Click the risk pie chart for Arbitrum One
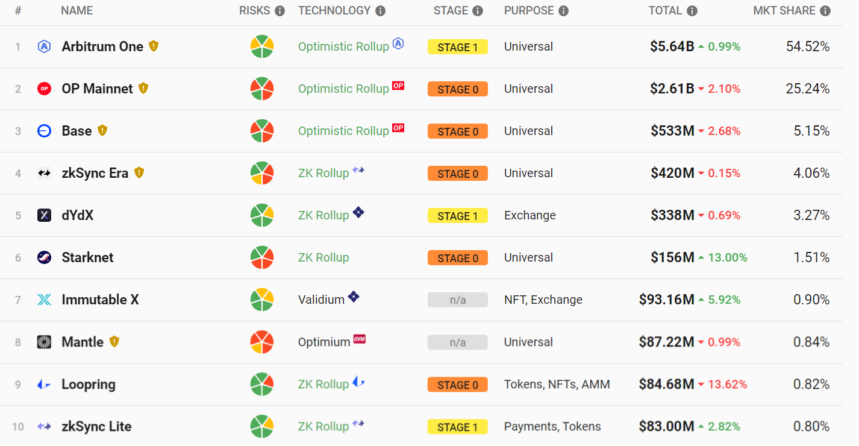This screenshot has height=446, width=859. 262,46
